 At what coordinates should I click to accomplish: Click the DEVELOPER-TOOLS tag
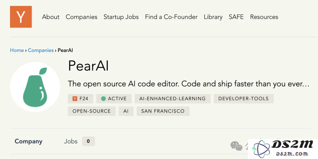click(x=244, y=99)
